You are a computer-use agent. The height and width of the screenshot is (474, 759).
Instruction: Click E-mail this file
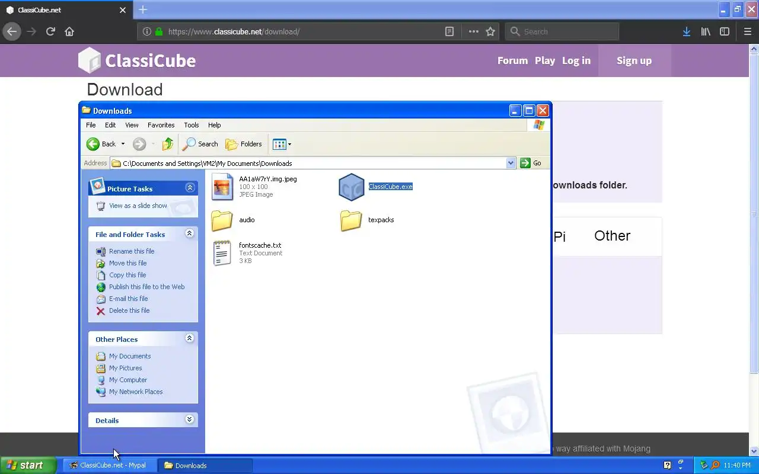(x=129, y=299)
